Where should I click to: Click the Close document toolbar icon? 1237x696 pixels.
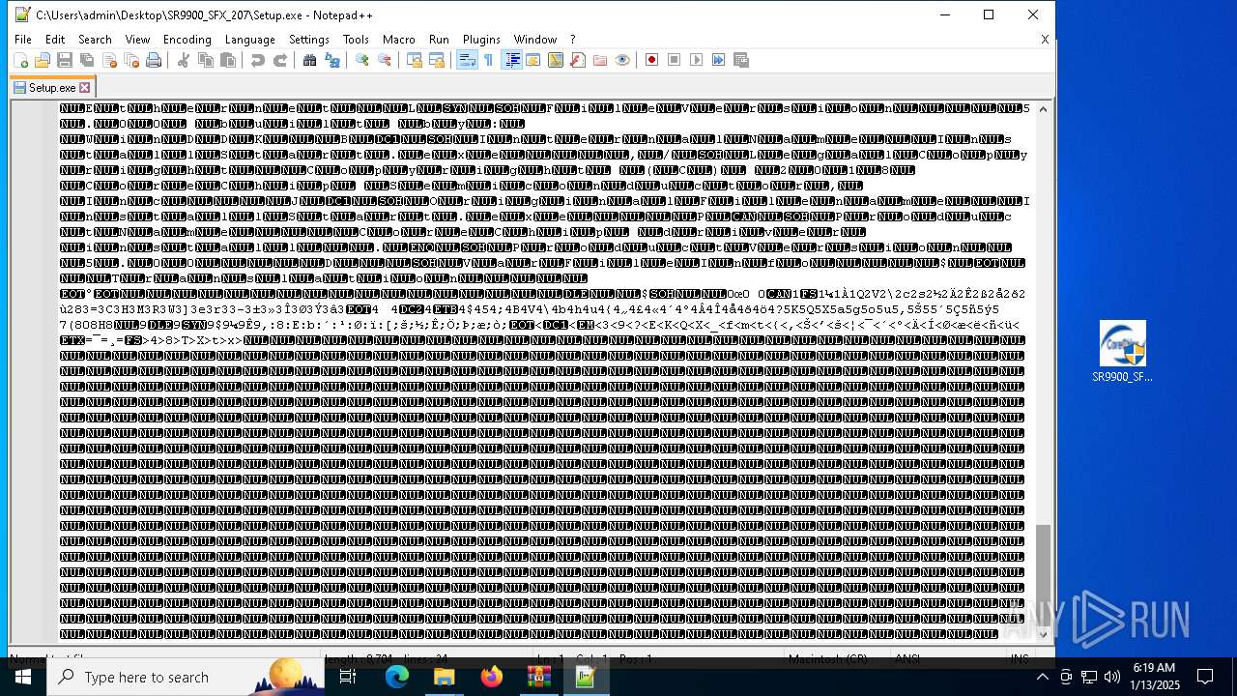pos(109,60)
